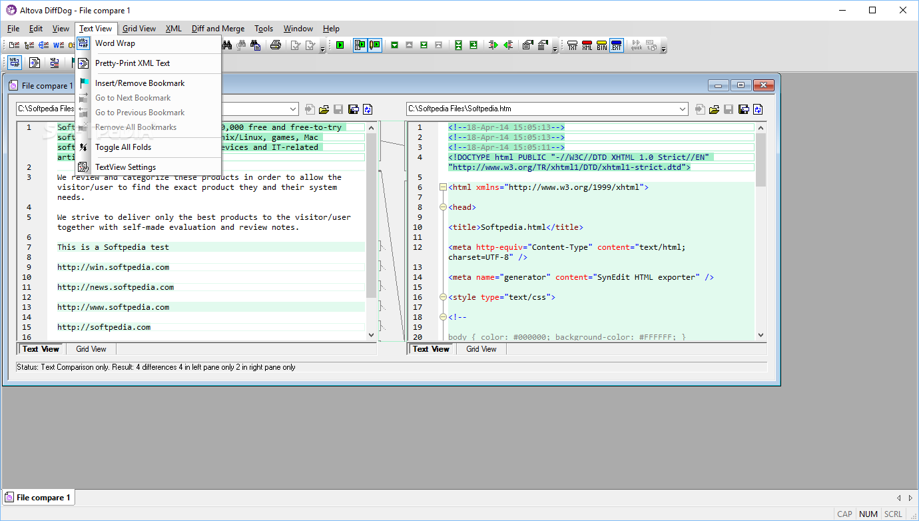Switch left pane to Grid View tab
This screenshot has width=919, height=521.
coord(91,349)
